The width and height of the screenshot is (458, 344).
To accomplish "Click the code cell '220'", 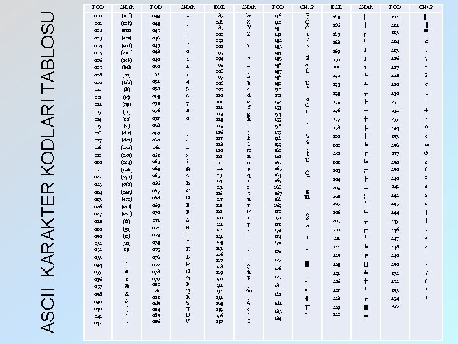I will click(x=337, y=315).
